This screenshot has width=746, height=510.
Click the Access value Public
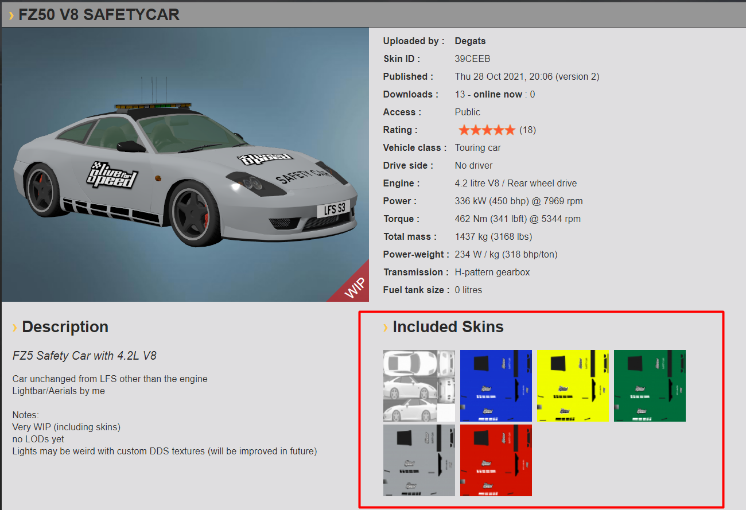click(x=468, y=112)
